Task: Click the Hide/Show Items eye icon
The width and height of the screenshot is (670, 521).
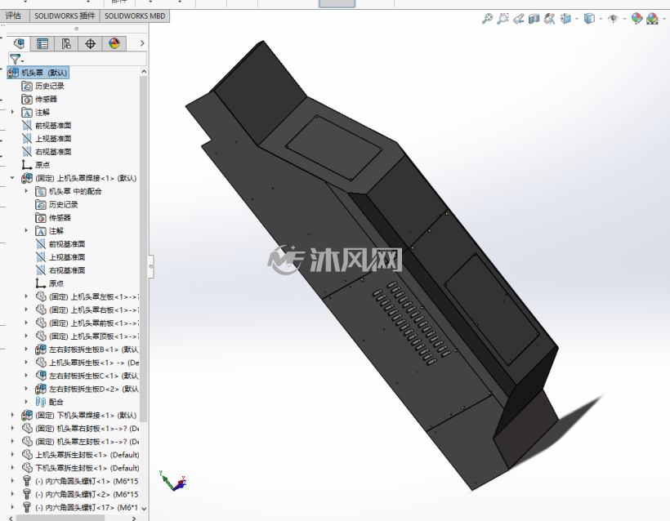Action: [613, 19]
